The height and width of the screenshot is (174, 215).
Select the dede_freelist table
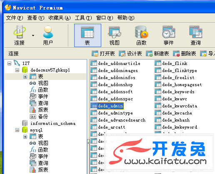175,77
